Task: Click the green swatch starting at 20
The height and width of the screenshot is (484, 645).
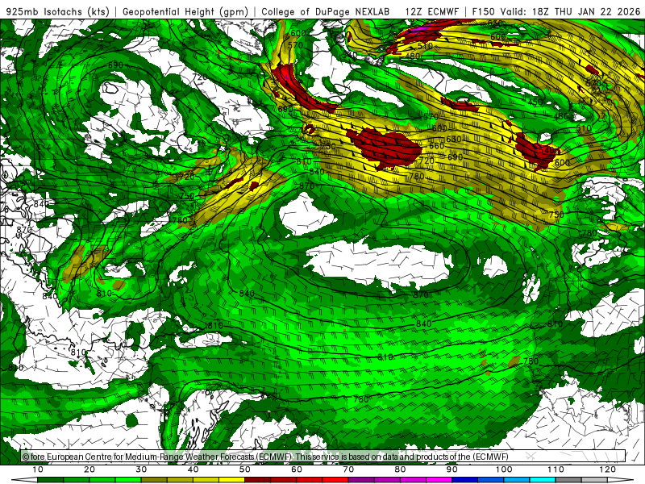Action: pyautogui.click(x=102, y=480)
